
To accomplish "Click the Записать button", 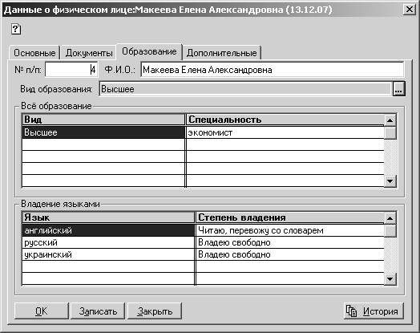I will pyautogui.click(x=98, y=311).
